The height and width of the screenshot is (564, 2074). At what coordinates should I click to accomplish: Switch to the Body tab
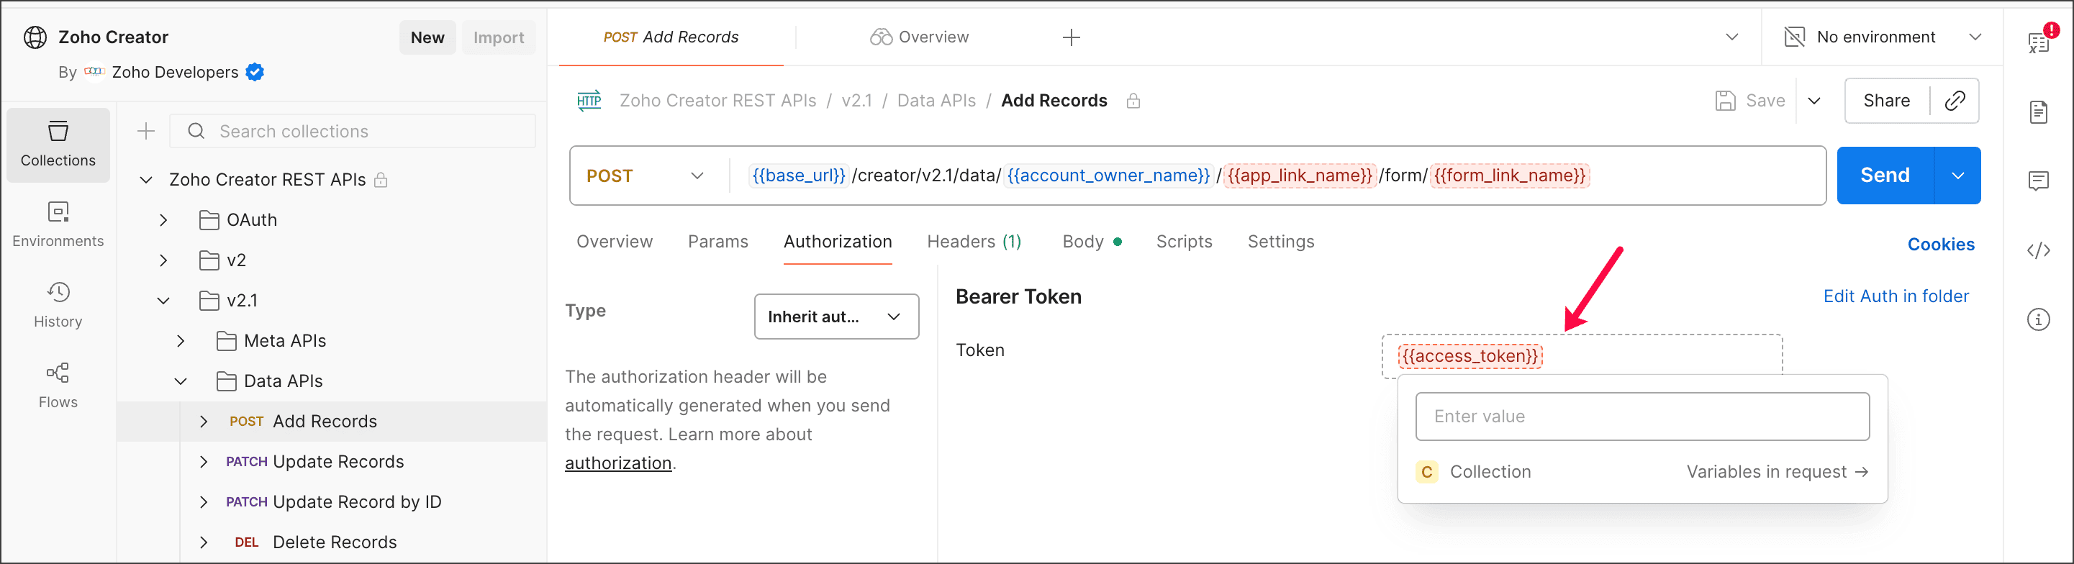(1082, 242)
